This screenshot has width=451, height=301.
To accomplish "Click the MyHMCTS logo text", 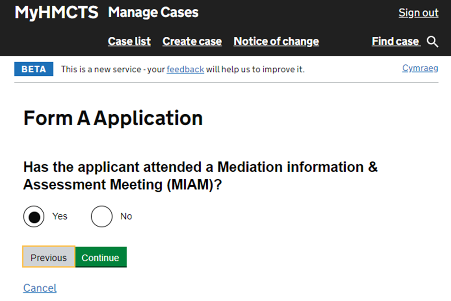I will coord(56,13).
